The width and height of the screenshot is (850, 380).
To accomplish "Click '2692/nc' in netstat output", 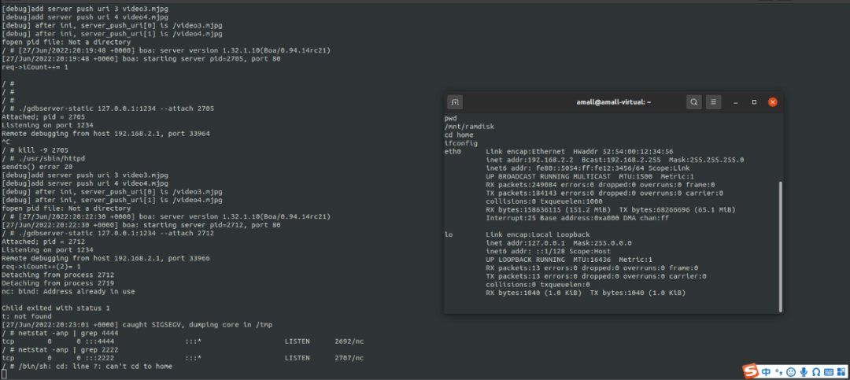I will click(x=349, y=341).
